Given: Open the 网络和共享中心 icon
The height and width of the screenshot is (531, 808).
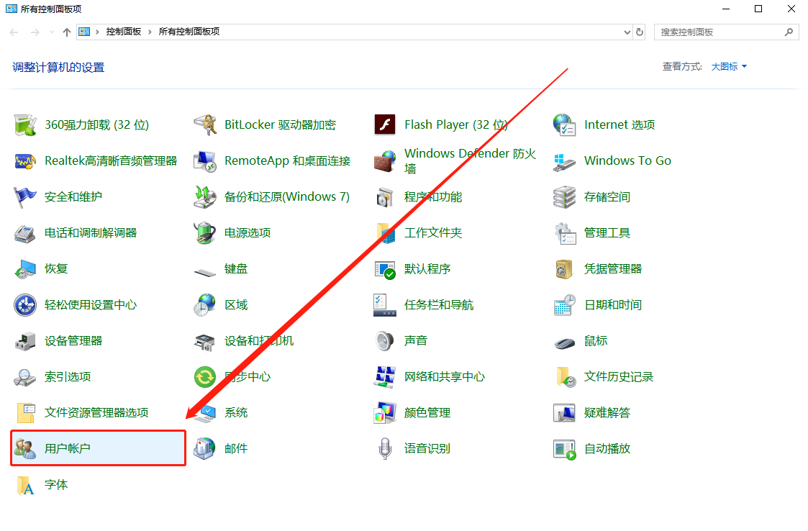Looking at the screenshot, I should click(x=384, y=377).
